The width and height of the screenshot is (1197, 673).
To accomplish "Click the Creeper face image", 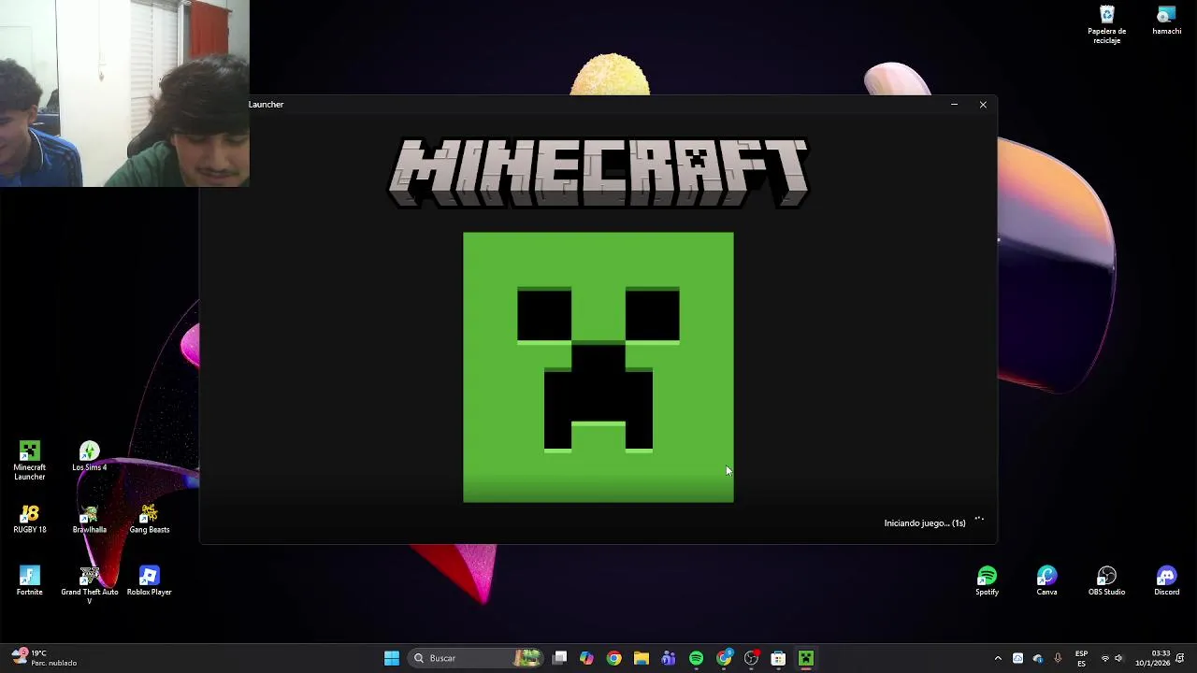I will click(x=598, y=367).
